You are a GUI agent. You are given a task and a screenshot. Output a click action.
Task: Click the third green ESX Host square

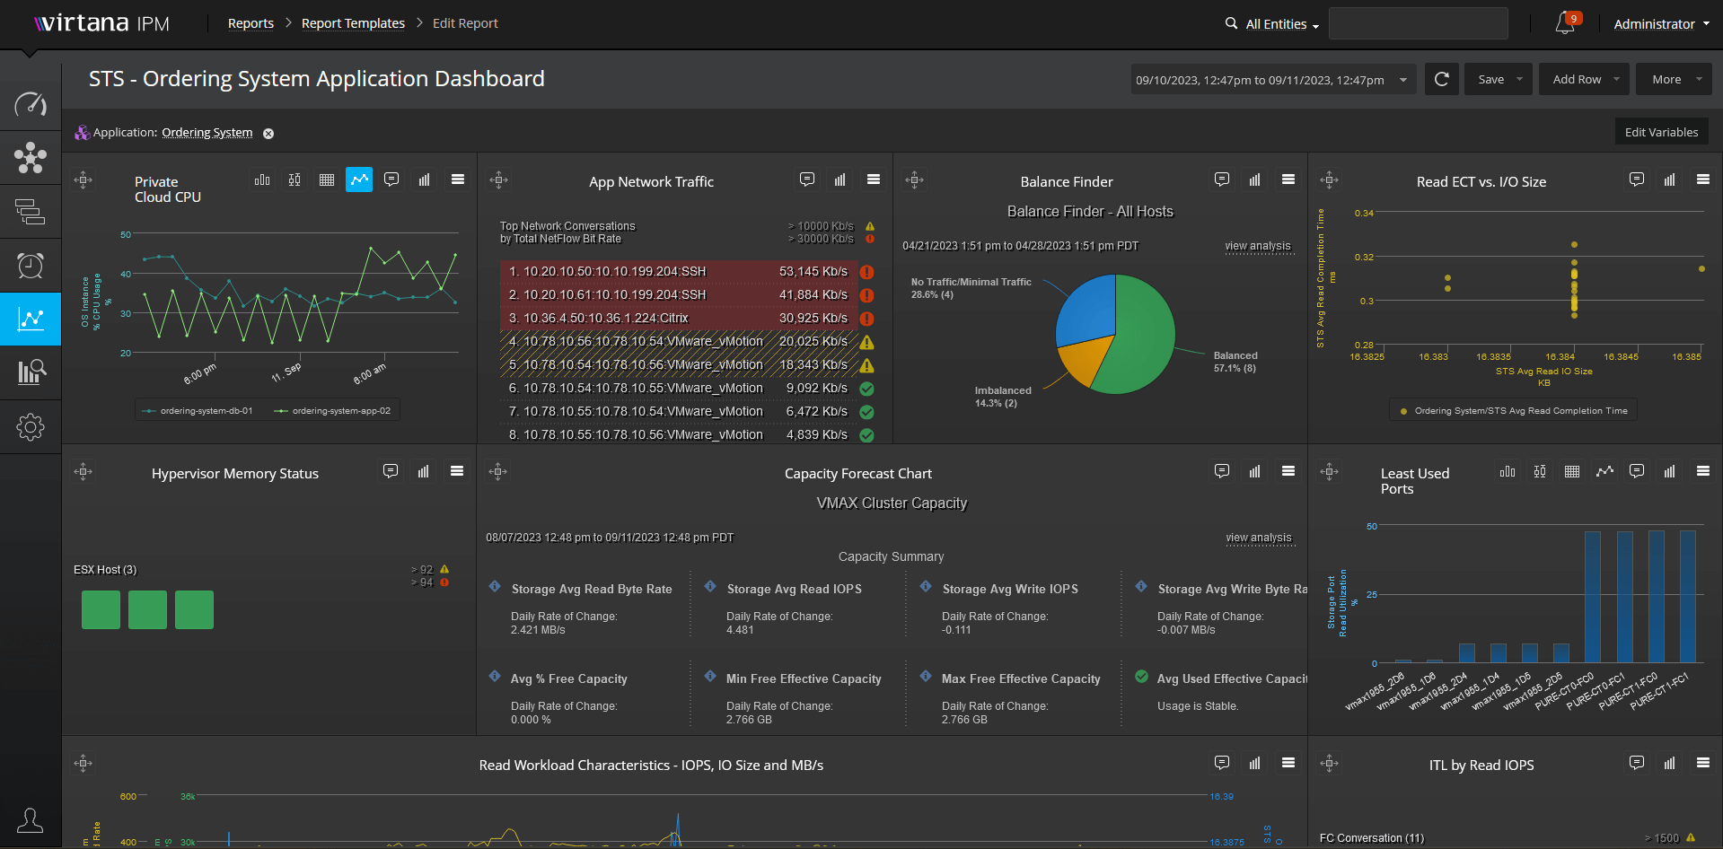tap(194, 610)
